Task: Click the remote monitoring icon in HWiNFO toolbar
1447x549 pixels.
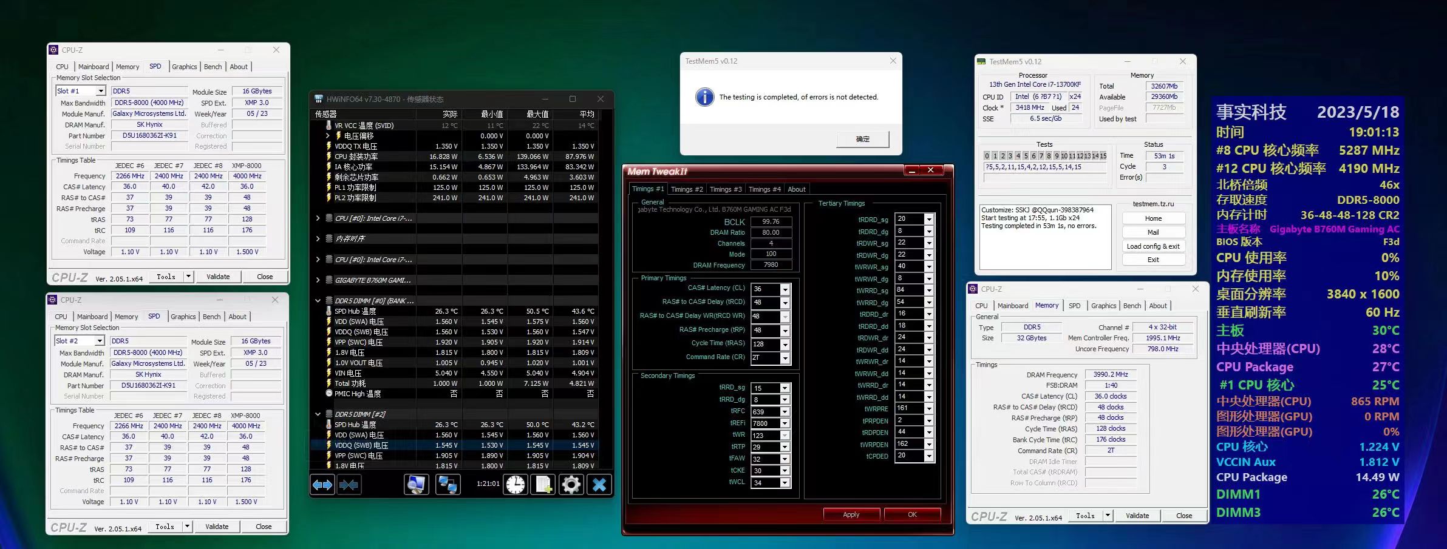Action: click(448, 484)
